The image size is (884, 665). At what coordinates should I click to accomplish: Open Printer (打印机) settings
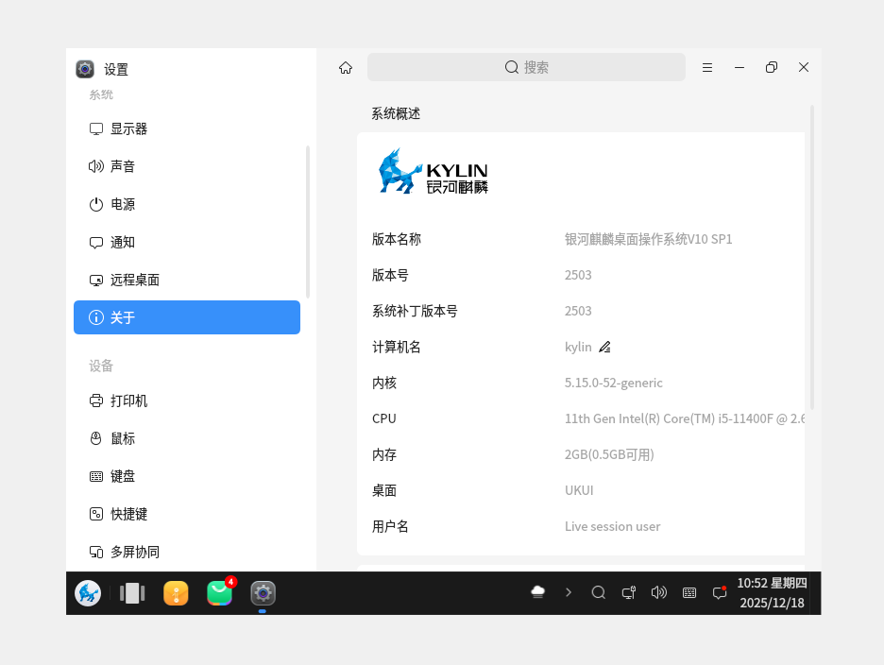[187, 401]
